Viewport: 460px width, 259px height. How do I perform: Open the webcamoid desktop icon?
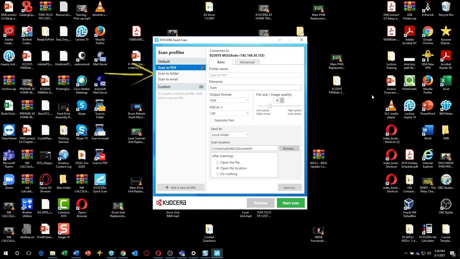click(82, 59)
